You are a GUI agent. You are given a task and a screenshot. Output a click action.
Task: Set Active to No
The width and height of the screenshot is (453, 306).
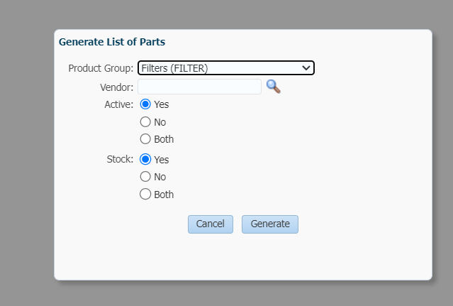[x=145, y=122]
